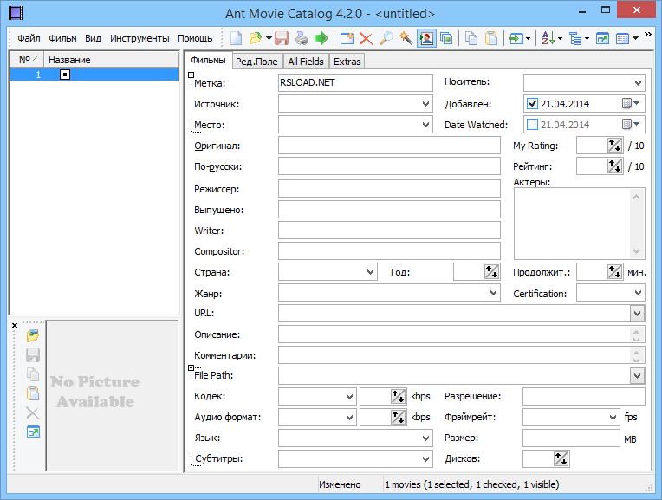Delete the selected movie with the red X
This screenshot has height=500, width=662.
coord(366,38)
